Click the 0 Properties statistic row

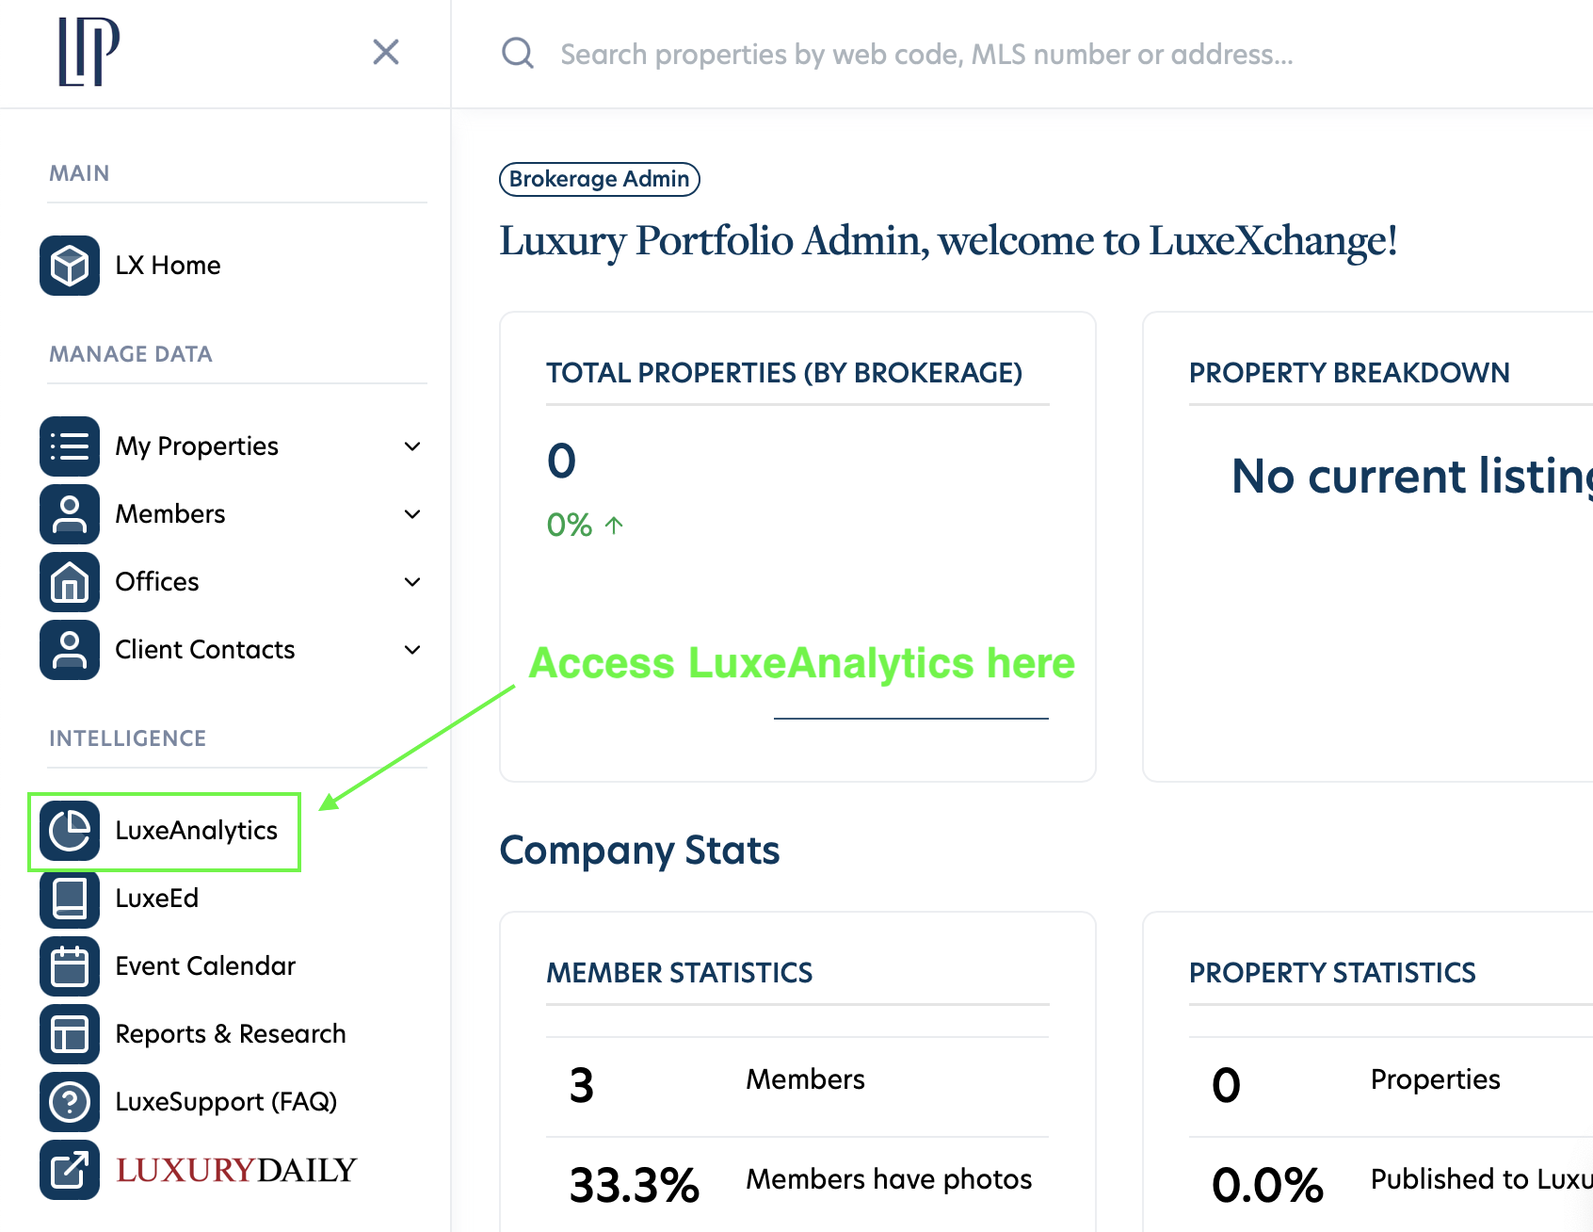tap(1391, 1084)
